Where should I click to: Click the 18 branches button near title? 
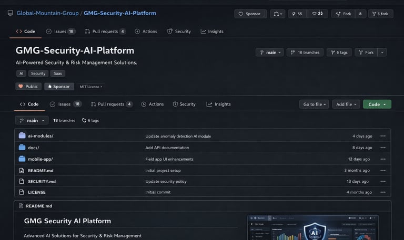[305, 53]
